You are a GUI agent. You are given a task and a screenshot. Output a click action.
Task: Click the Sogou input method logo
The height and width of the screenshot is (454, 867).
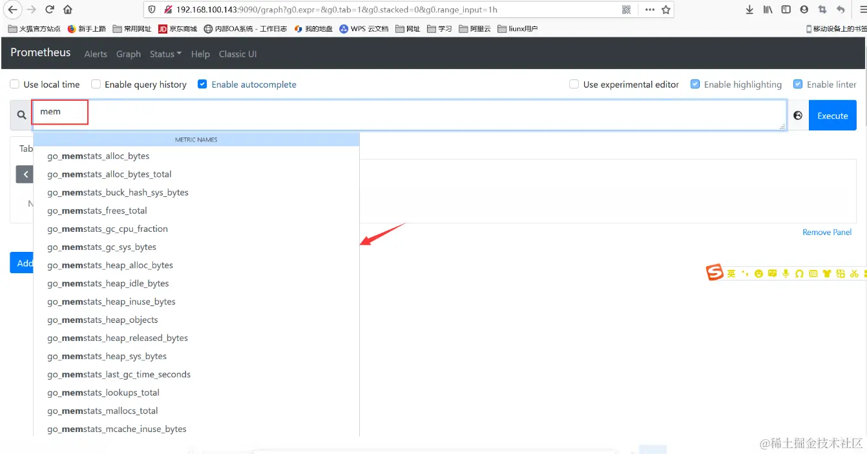coord(715,273)
